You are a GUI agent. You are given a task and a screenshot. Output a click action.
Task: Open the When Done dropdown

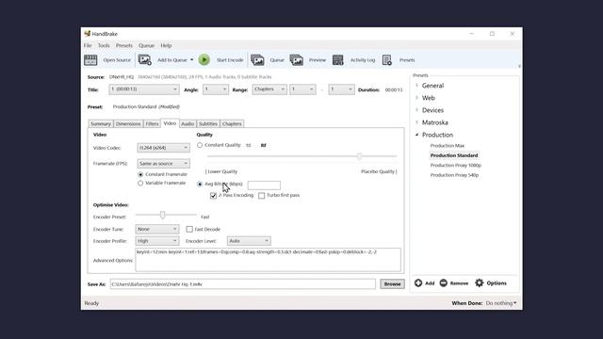click(x=501, y=303)
